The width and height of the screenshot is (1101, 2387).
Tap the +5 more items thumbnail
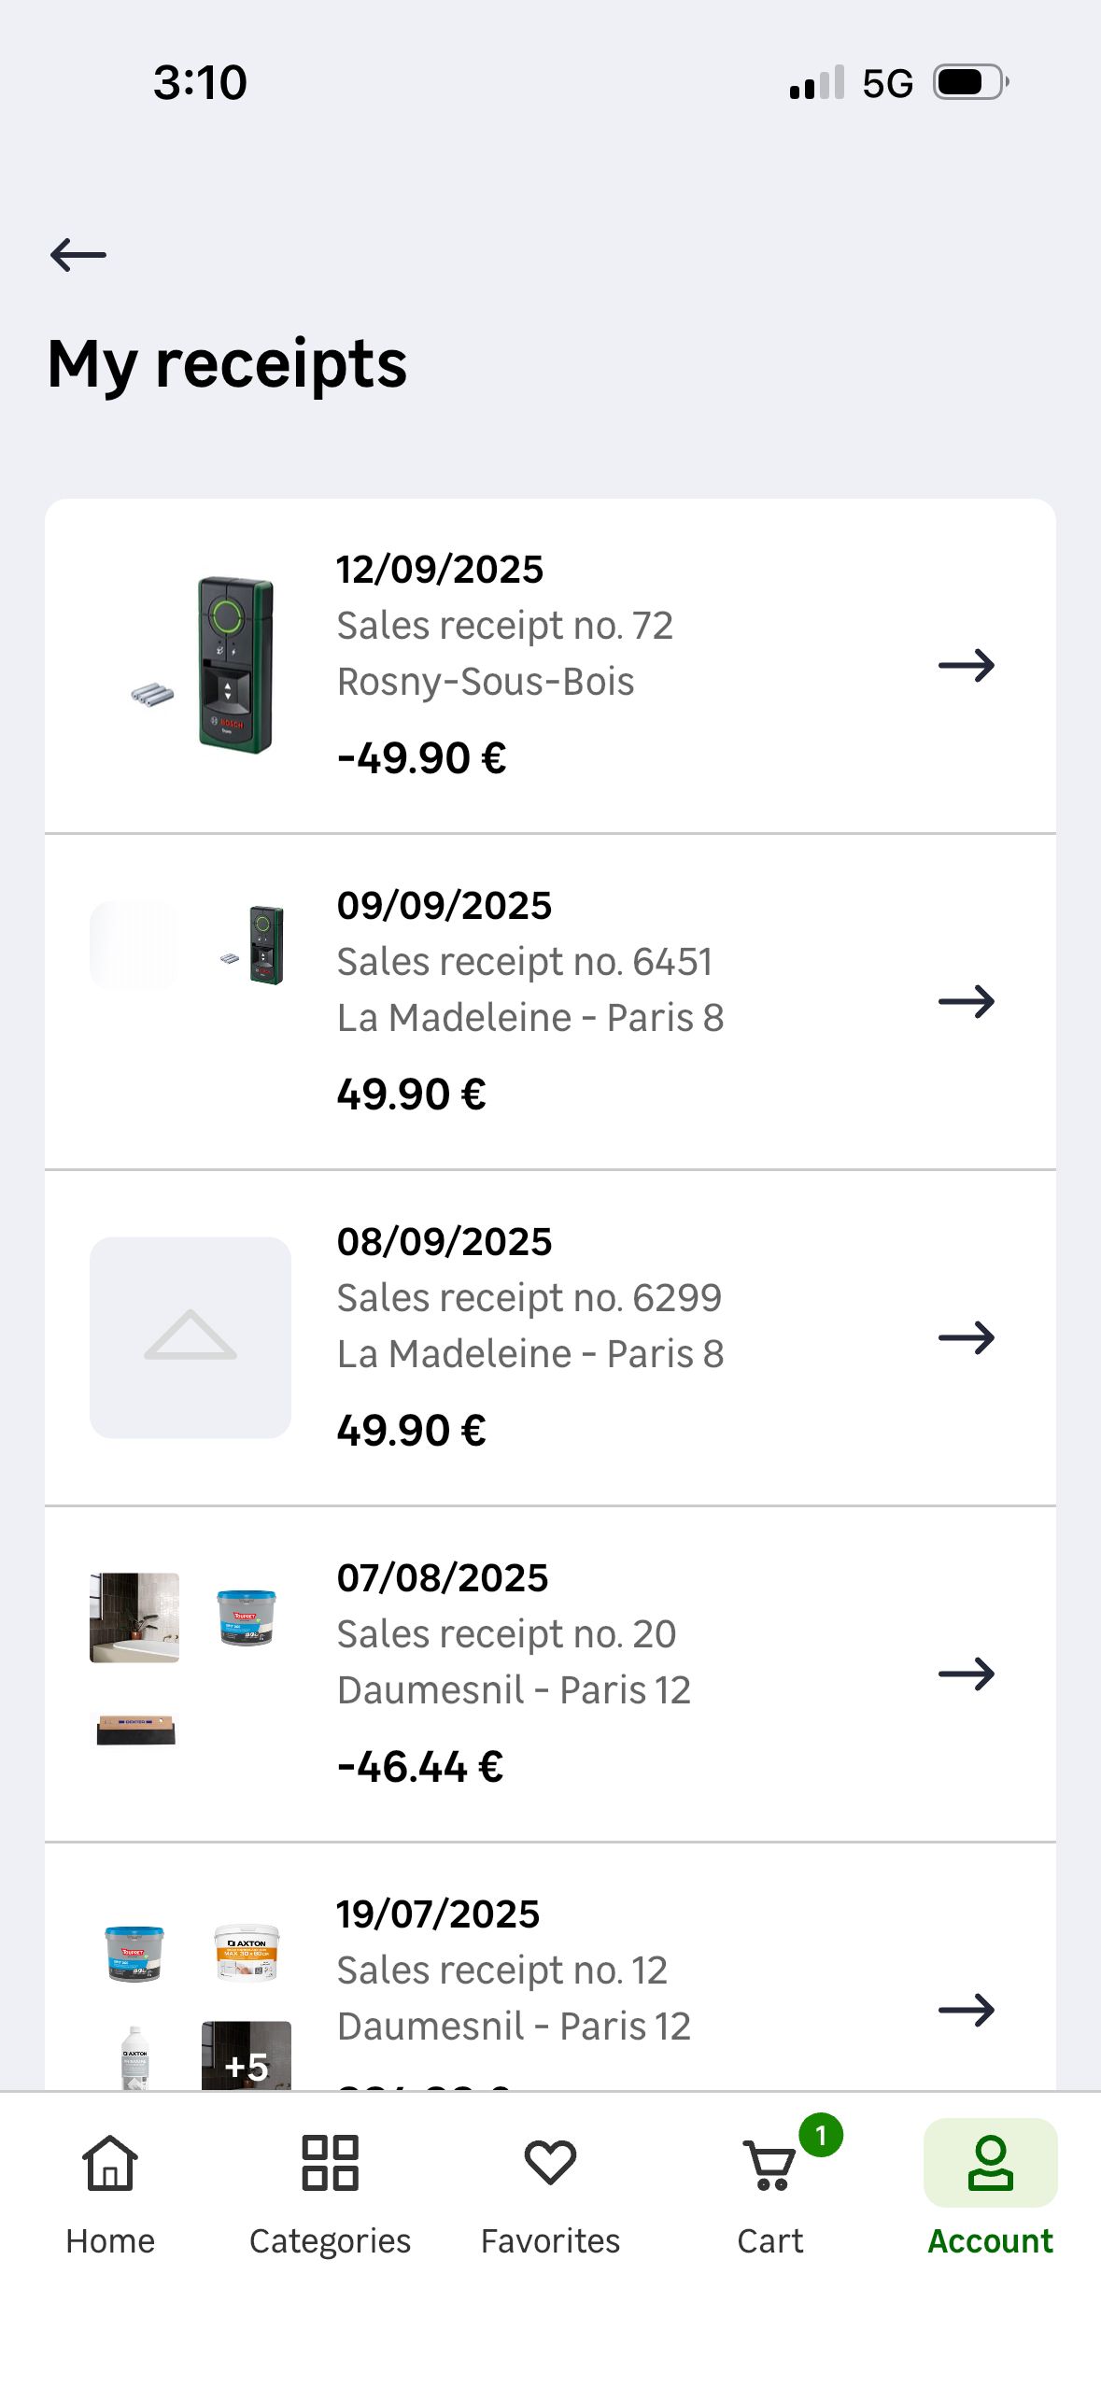click(247, 2058)
